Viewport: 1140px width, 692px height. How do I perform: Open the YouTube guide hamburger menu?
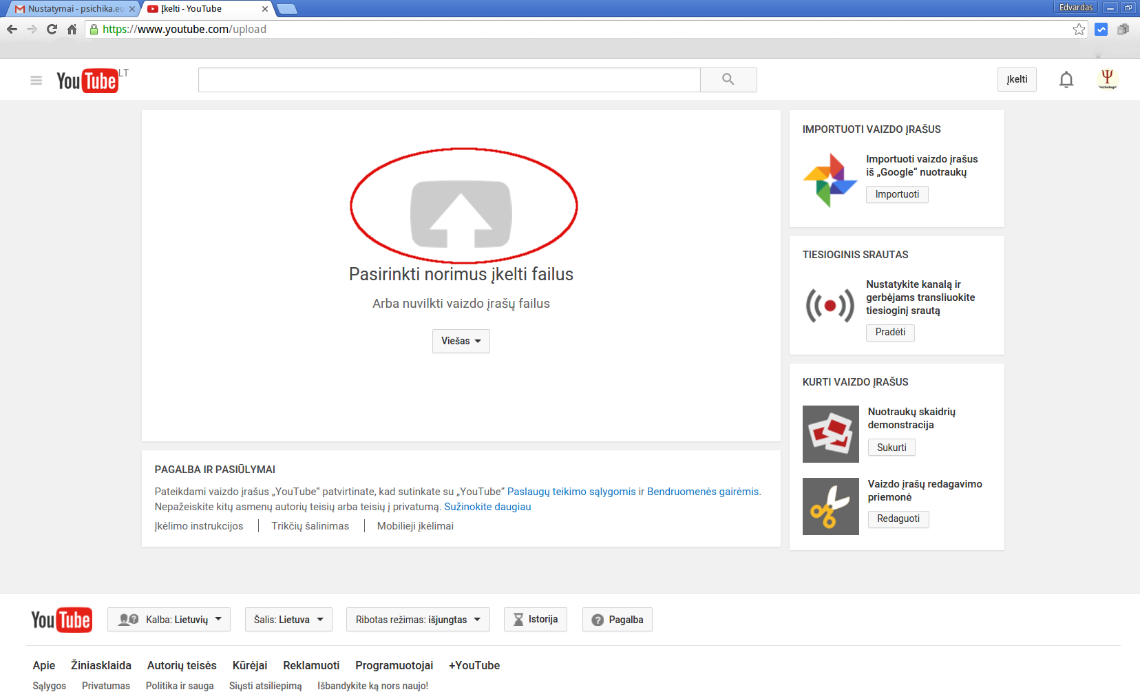click(x=36, y=81)
